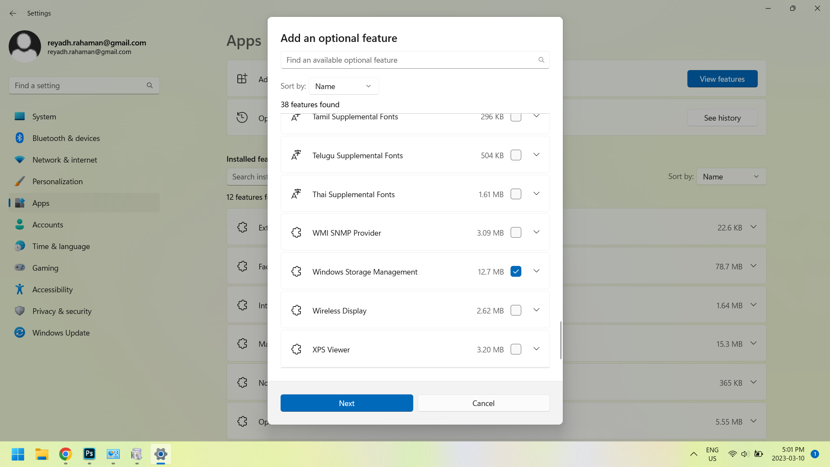Expand the XPS Viewer details chevron
Viewport: 830px width, 467px height.
pyautogui.click(x=536, y=349)
